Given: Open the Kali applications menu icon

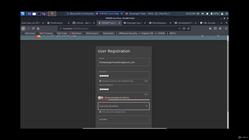Looking at the screenshot, I should 23,14.
